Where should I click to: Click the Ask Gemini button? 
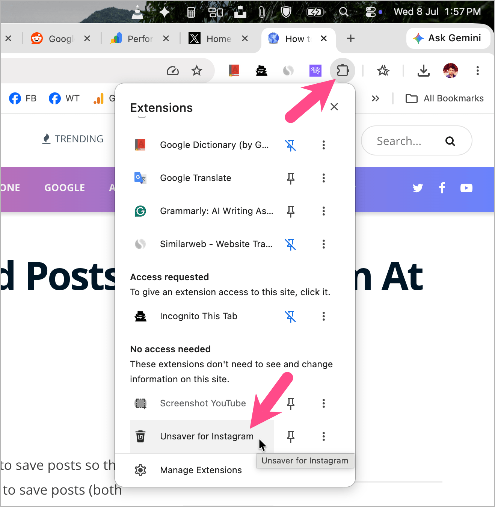click(448, 38)
